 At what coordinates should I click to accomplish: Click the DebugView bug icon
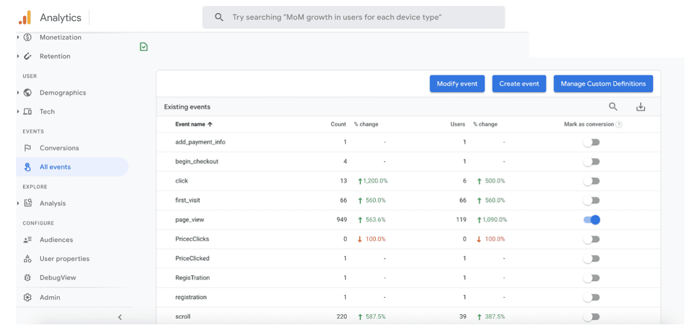click(x=28, y=278)
